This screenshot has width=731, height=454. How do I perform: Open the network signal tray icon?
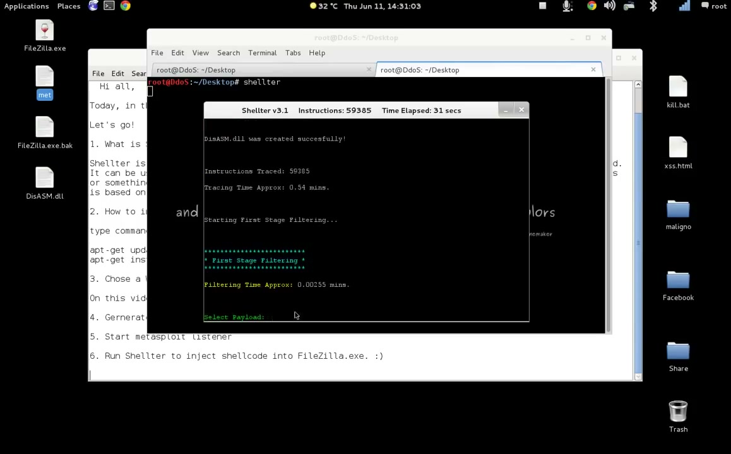coord(684,6)
